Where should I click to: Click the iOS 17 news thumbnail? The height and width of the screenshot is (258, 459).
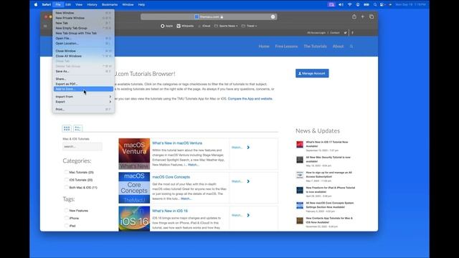300,145
